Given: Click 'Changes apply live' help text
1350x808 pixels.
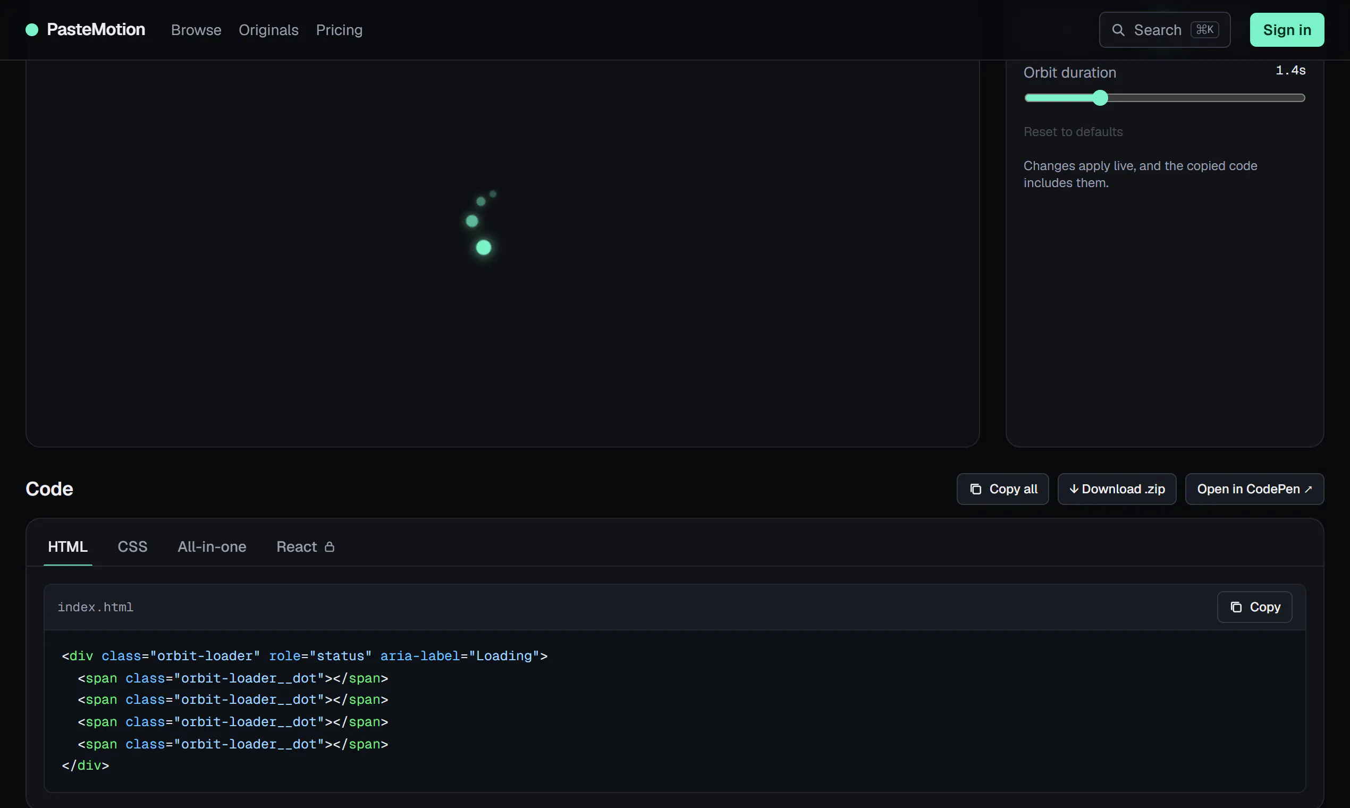Looking at the screenshot, I should (1141, 174).
